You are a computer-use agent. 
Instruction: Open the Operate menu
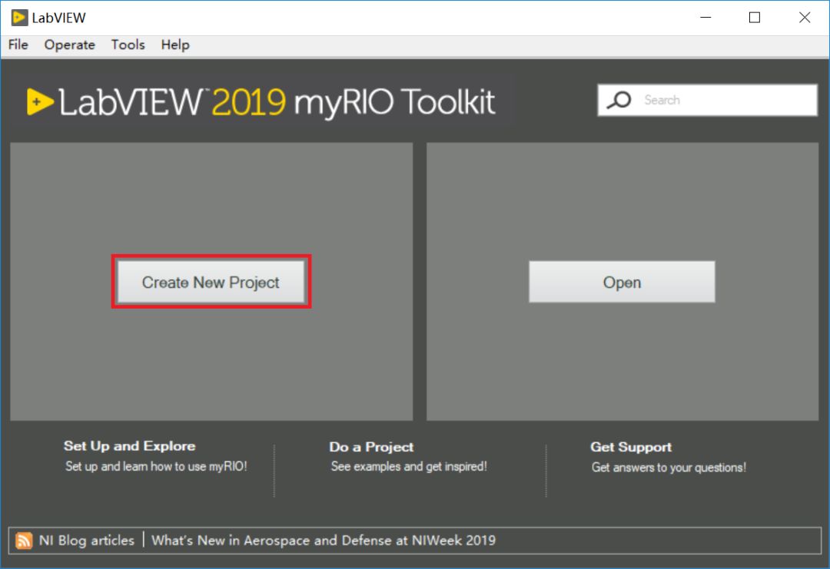69,45
